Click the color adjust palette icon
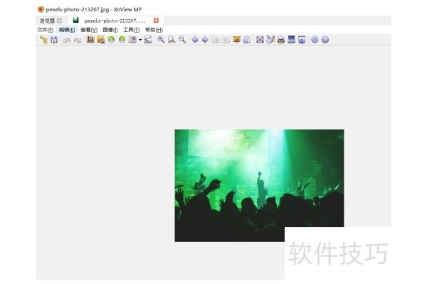Image resolution: width=427 pixels, height=284 pixels. point(132,40)
